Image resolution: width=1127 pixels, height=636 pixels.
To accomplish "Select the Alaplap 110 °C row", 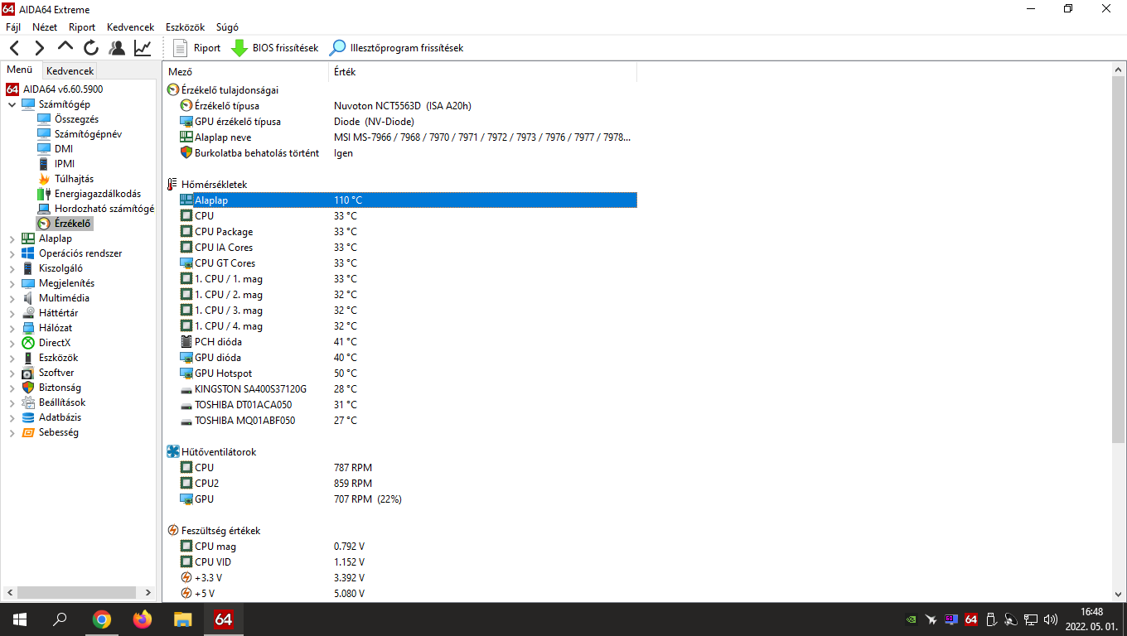I will [408, 200].
